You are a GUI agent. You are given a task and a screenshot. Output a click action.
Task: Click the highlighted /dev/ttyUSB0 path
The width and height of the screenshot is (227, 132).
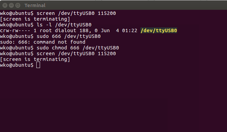(159, 30)
